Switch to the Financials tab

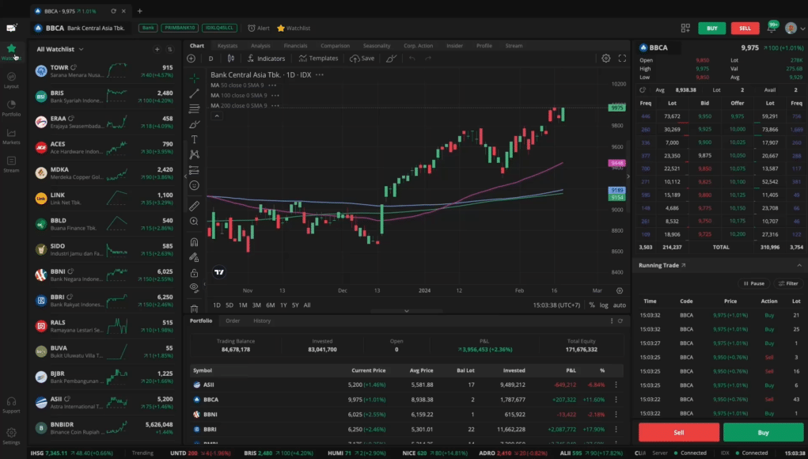295,46
